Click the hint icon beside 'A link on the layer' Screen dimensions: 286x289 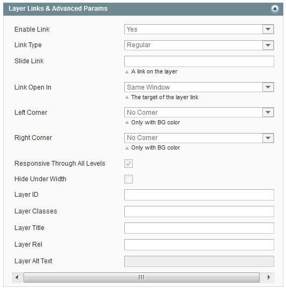(x=127, y=72)
